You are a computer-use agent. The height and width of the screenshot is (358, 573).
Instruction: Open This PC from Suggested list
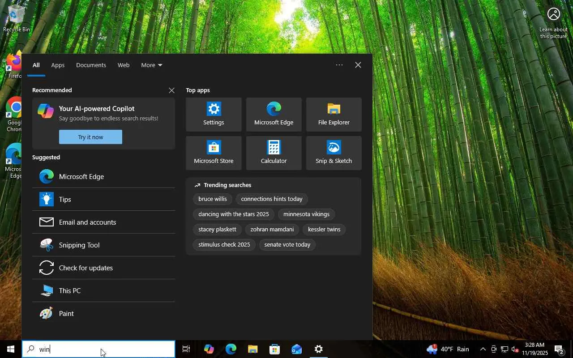[x=103, y=290]
